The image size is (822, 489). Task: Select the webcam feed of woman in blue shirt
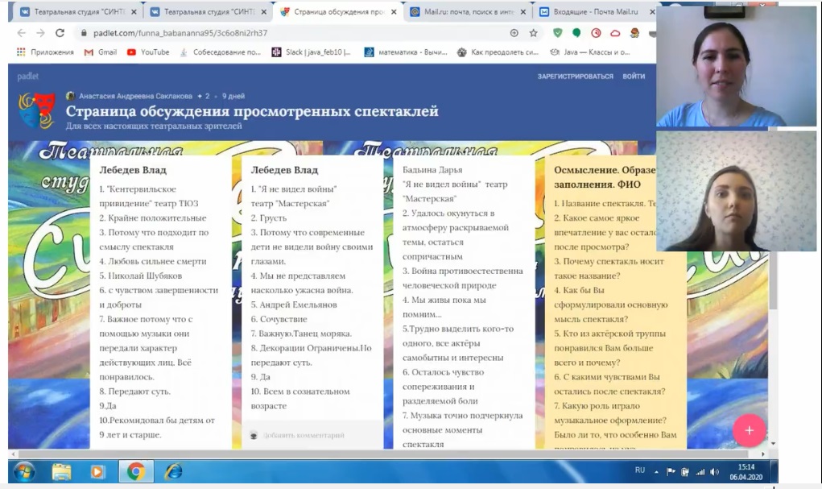(x=736, y=66)
